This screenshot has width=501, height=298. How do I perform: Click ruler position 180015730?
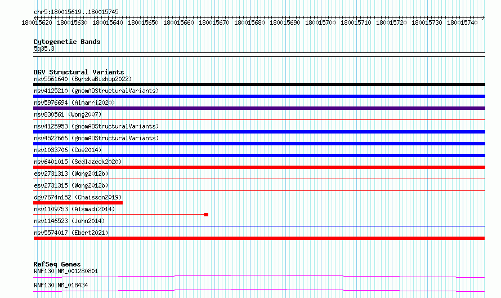(427, 23)
